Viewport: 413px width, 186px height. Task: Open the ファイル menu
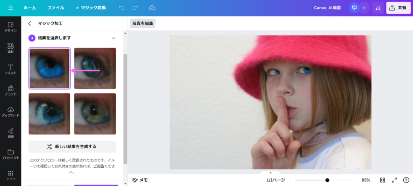pyautogui.click(x=56, y=8)
